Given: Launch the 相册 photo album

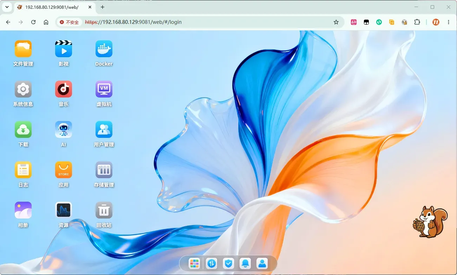Looking at the screenshot, I should [x=23, y=210].
